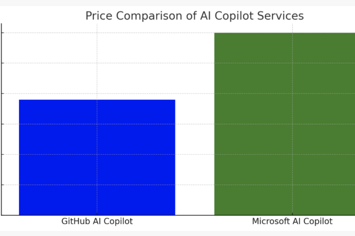The height and width of the screenshot is (236, 355).
Task: Click the vertical gridline above the blue bar
Action: pos(97,60)
